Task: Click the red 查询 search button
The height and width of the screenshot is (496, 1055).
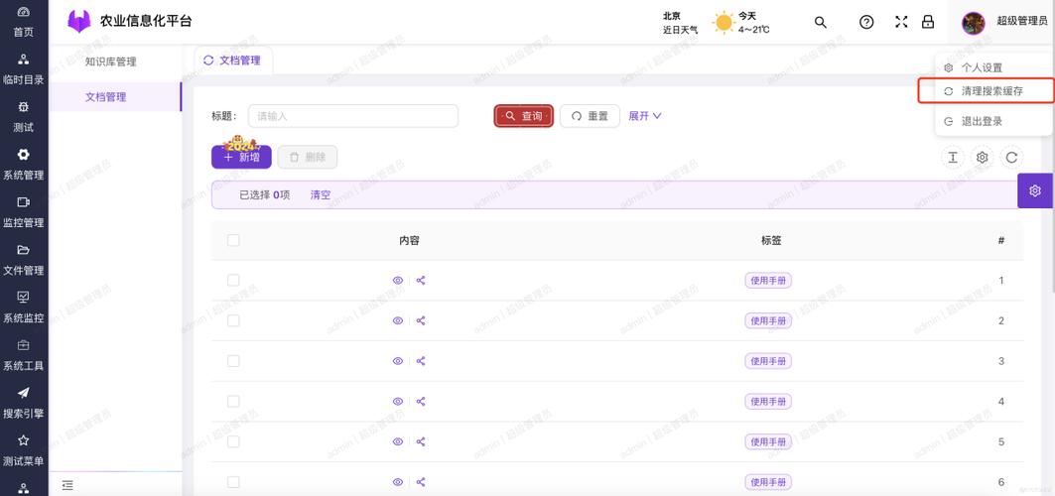Action: 523,116
